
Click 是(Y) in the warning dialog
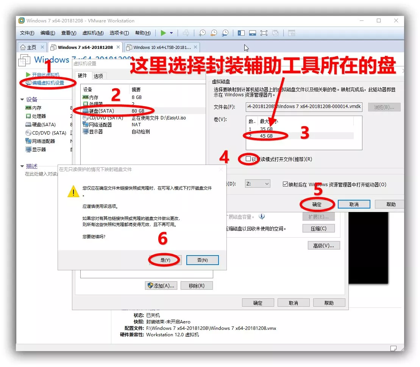(165, 260)
